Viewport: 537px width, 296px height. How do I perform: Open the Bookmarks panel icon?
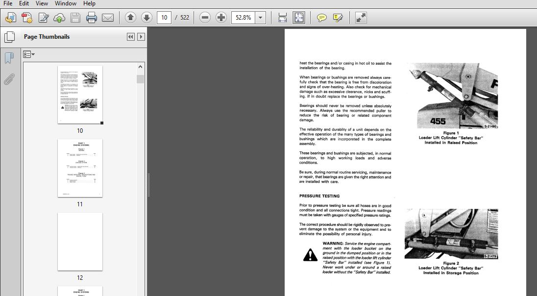9,58
